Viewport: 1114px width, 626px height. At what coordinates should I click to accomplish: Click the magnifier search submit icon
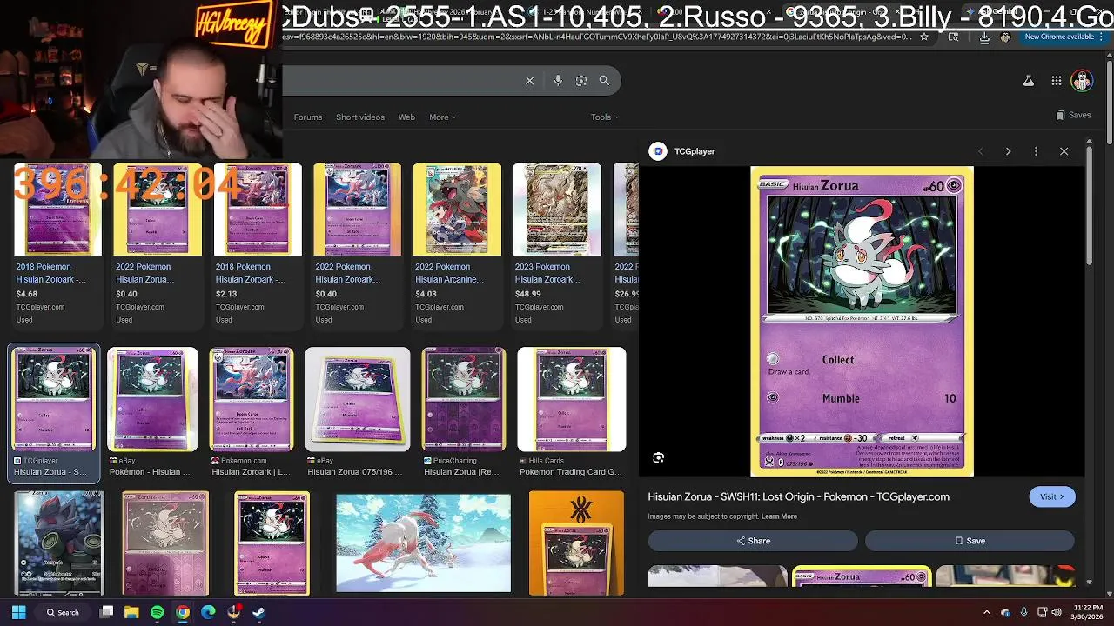[x=604, y=81]
